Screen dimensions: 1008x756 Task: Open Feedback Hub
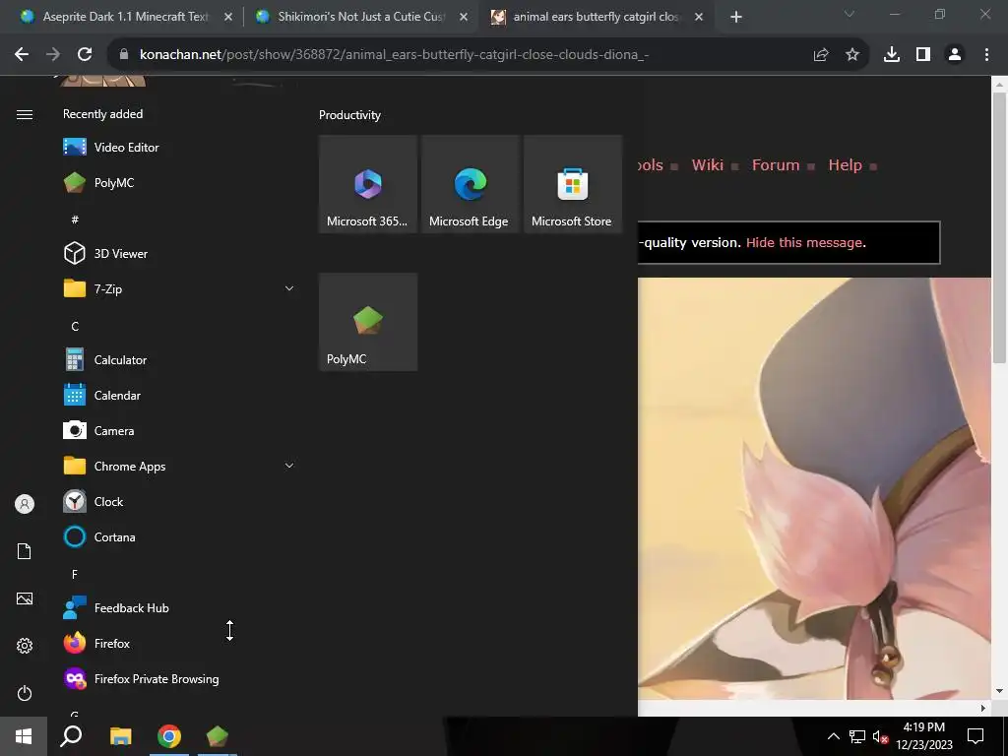pyautogui.click(x=178, y=607)
